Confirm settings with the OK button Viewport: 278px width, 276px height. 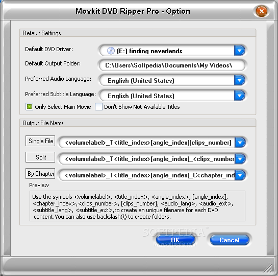pyautogui.click(x=175, y=240)
